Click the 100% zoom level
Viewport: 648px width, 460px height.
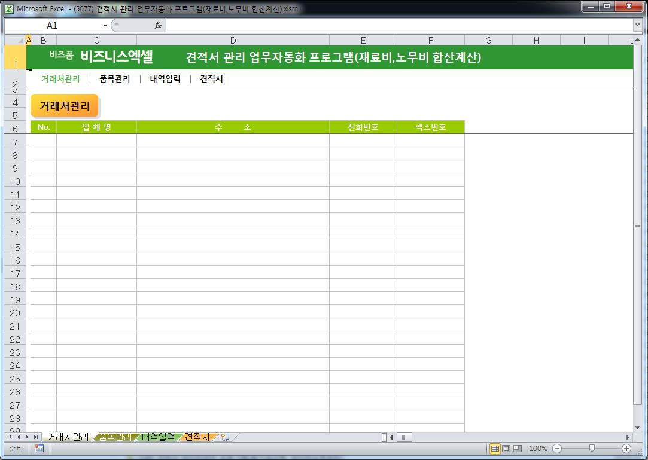(x=538, y=449)
